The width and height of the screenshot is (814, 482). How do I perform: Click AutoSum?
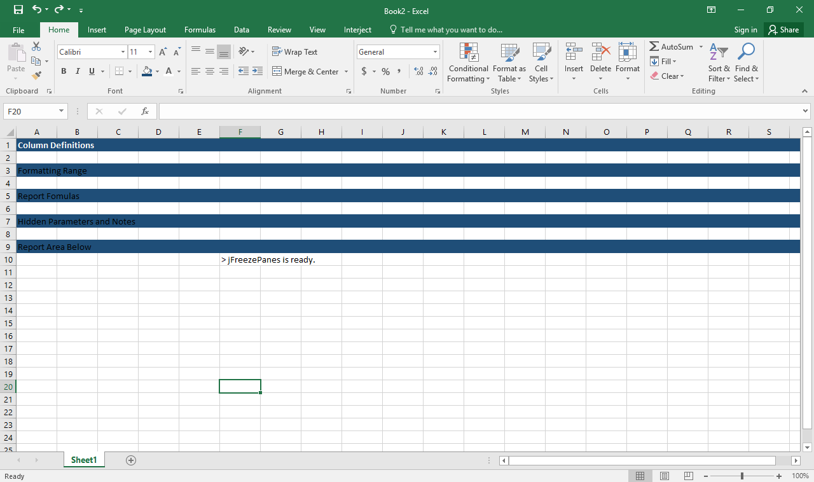[x=672, y=46]
